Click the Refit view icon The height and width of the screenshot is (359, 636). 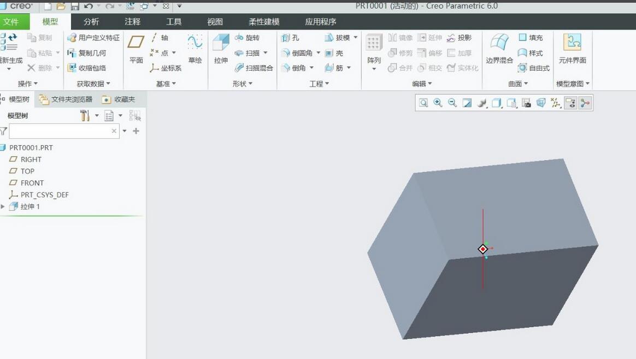(423, 103)
